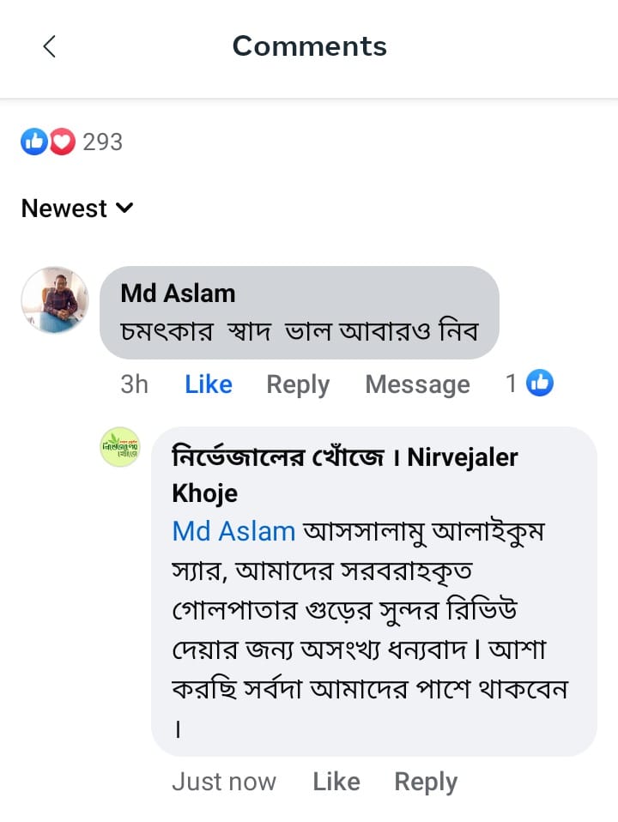Reply to the Nirvejaler Khoje comment
618x822 pixels.
point(426,782)
